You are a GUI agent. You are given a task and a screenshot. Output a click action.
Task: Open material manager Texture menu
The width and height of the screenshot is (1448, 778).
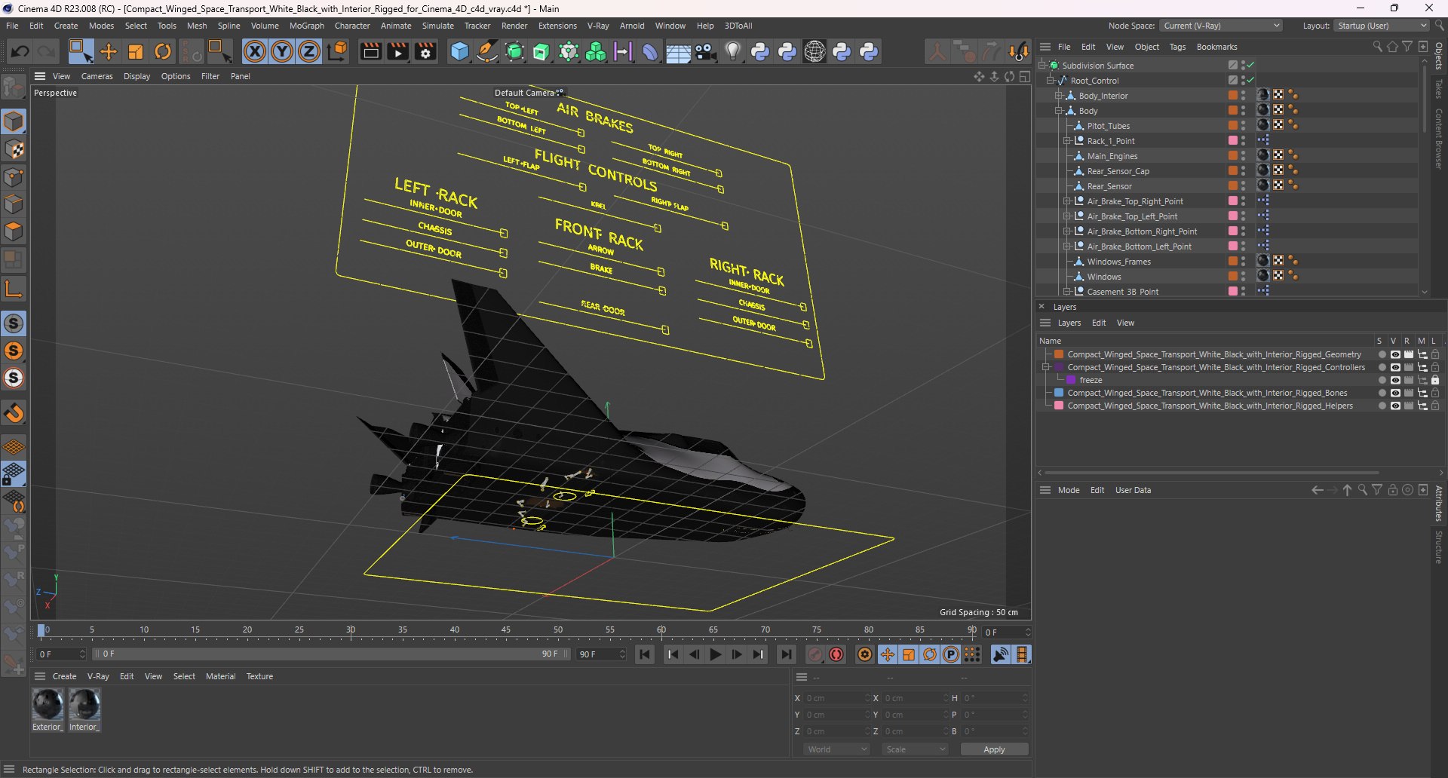(x=259, y=676)
